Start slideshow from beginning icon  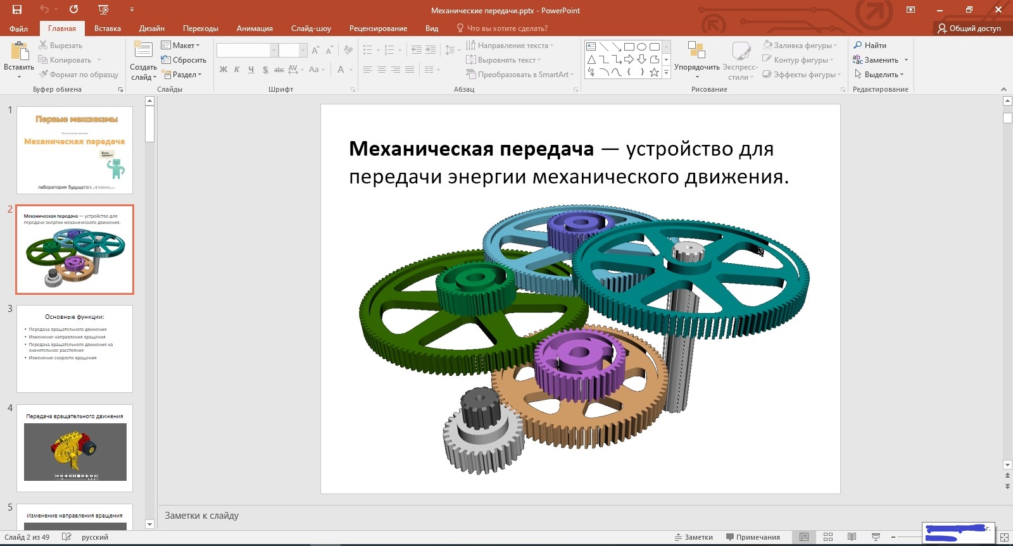click(104, 9)
